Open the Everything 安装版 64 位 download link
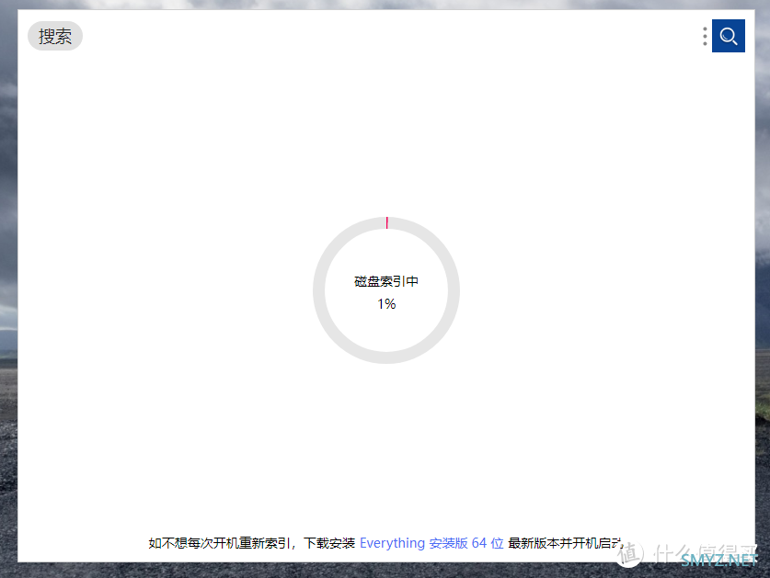 click(431, 543)
